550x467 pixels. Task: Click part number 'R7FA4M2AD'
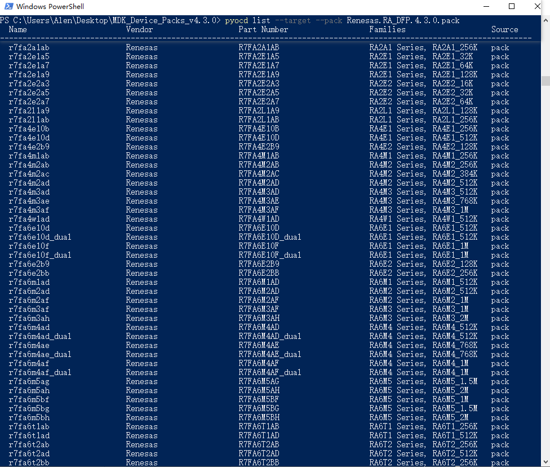[x=259, y=183]
